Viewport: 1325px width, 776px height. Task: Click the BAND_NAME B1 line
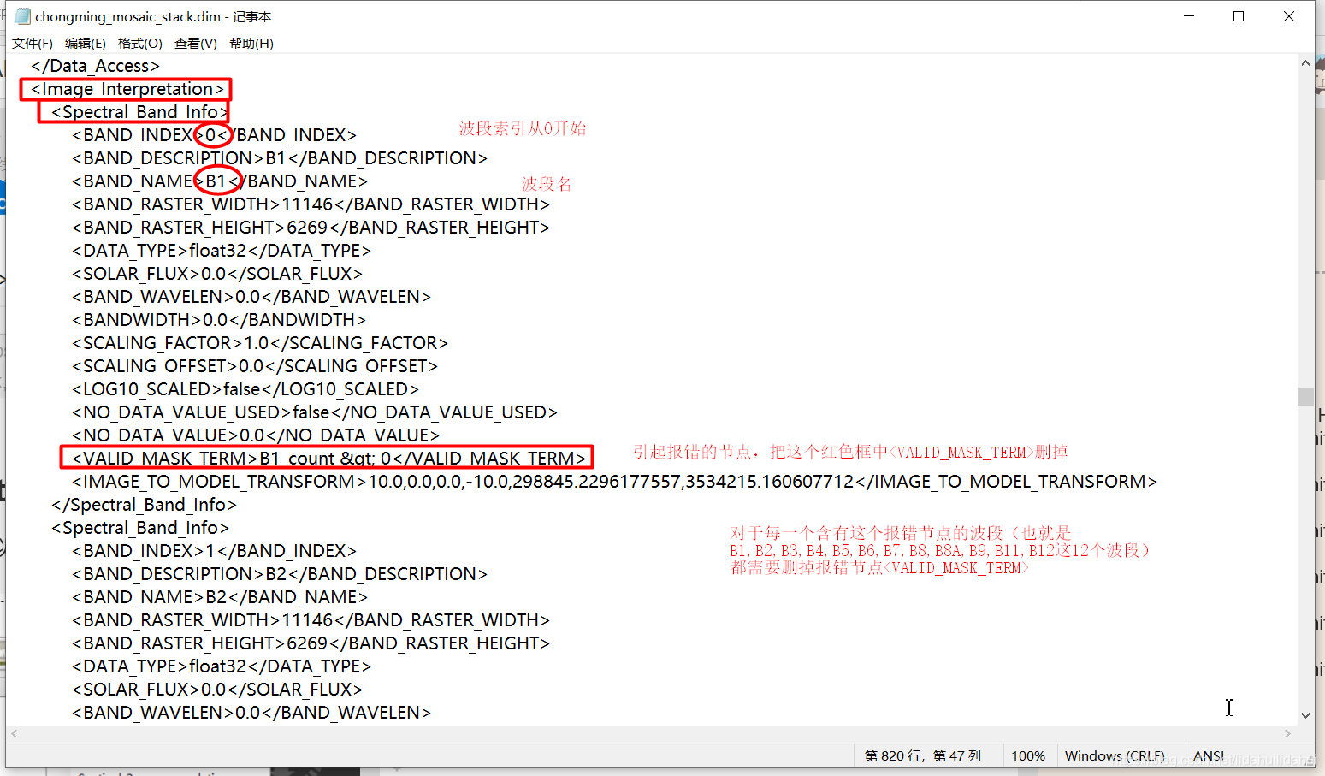[x=220, y=181]
